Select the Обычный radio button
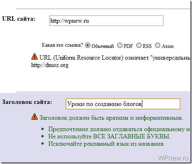 pyautogui.click(x=87, y=45)
